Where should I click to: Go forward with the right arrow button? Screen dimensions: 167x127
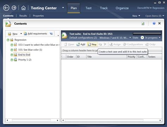14,8
